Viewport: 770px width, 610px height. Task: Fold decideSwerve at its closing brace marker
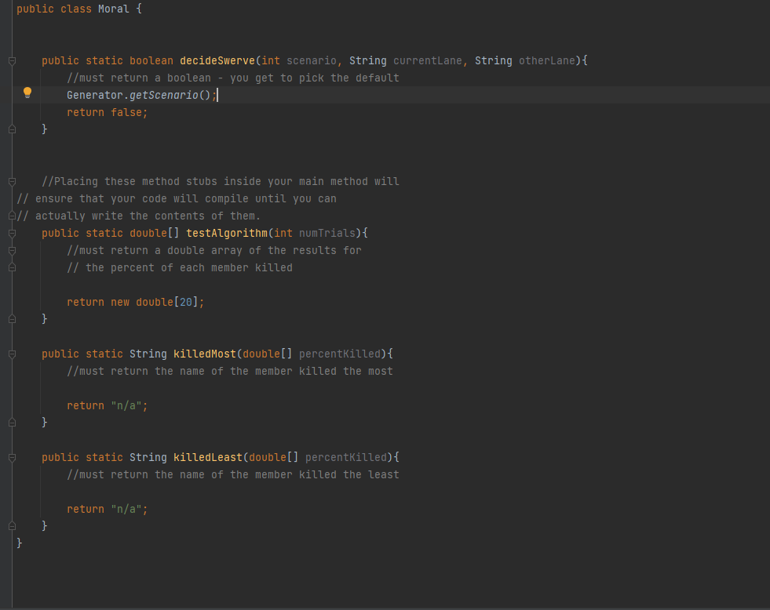(x=11, y=129)
